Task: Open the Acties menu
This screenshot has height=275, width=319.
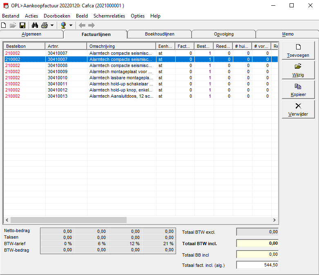Action: coord(31,16)
